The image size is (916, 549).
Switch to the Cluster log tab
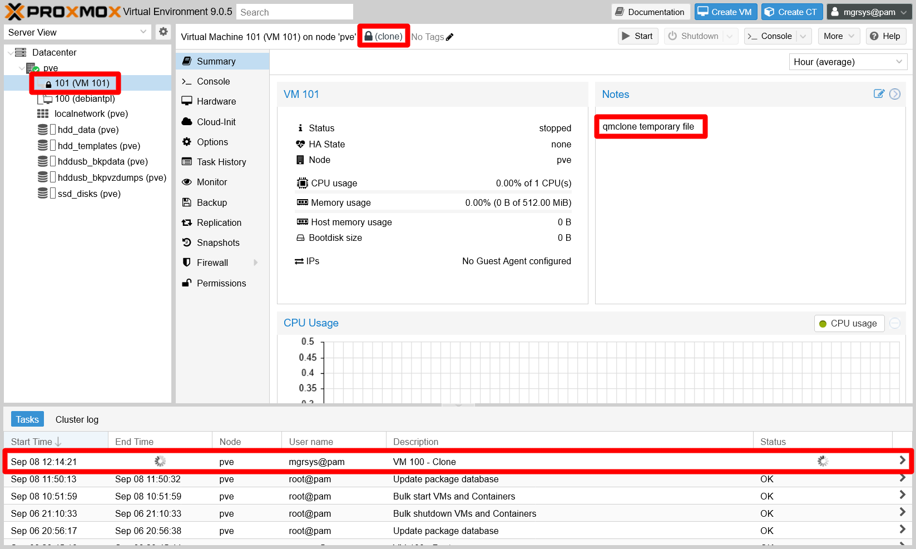pos(77,419)
